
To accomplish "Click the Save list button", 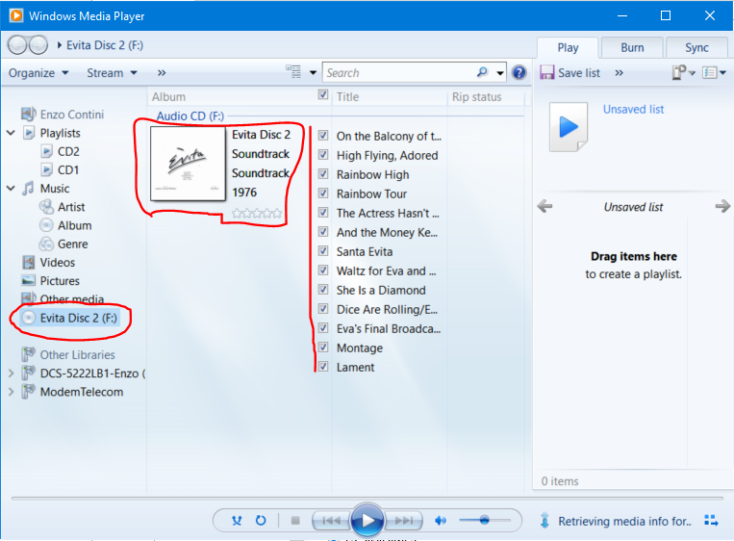I will [570, 72].
